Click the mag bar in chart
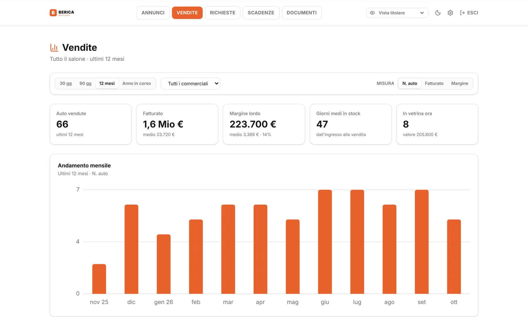Screen dimensions: 528x317 pos(293,257)
